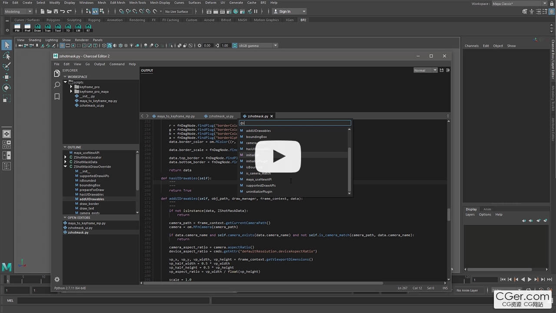Toggle Channel Box / Layer Editor side tab
Viewport: 556px width, 313px height.
point(553,60)
